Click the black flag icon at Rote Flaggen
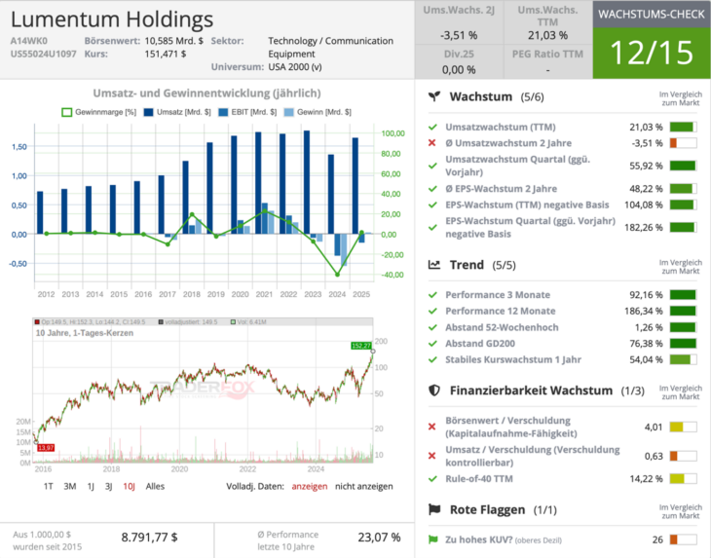Image resolution: width=711 pixels, height=558 pixels. [434, 509]
